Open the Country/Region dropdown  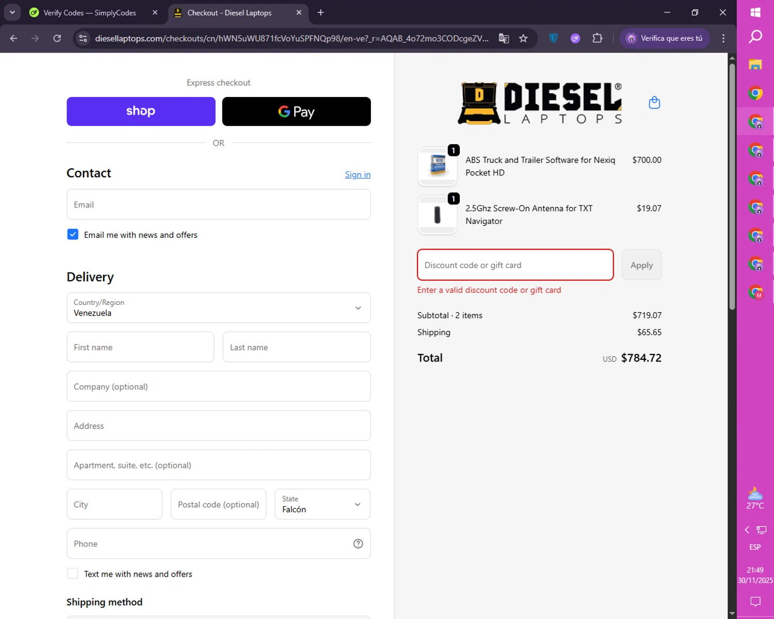click(x=219, y=308)
